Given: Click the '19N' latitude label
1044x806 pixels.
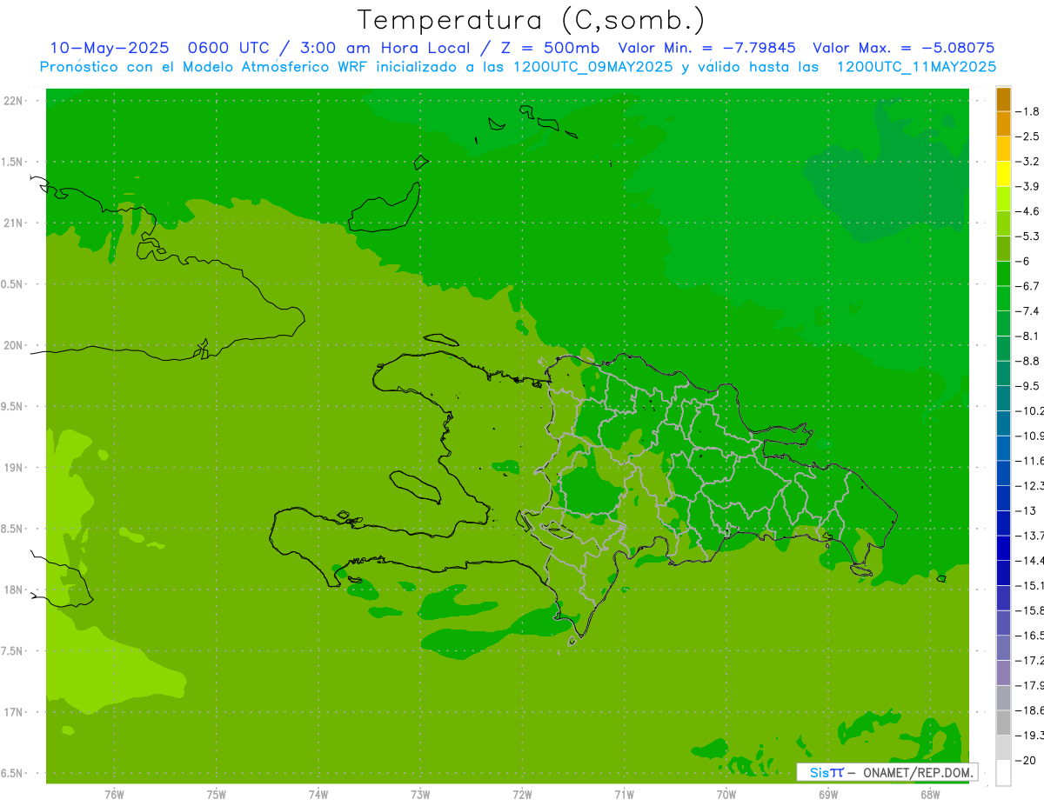Looking at the screenshot, I should coord(12,468).
